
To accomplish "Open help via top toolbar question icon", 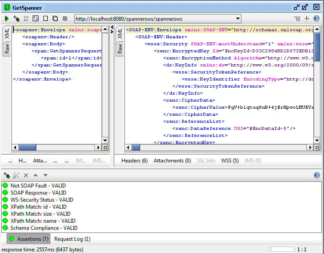I will pos(316,19).
